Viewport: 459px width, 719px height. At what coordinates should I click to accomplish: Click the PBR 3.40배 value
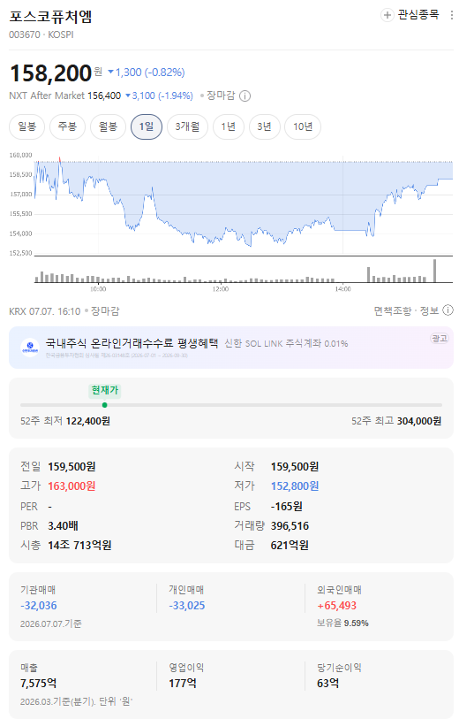(x=64, y=526)
